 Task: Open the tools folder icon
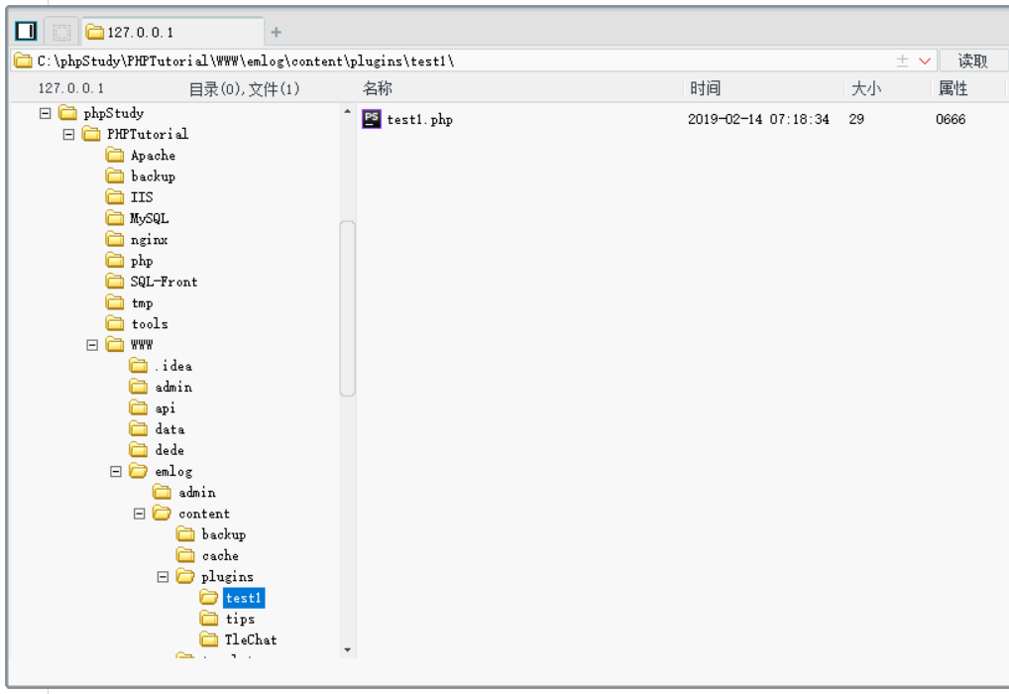click(x=115, y=323)
